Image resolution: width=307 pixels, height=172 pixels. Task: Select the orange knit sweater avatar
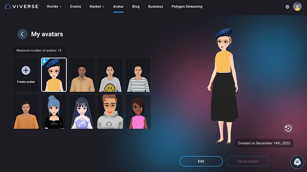coord(26,112)
